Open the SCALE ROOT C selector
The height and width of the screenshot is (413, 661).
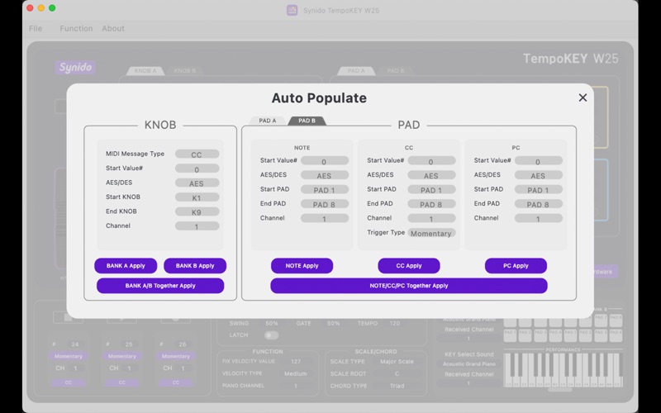[x=397, y=374]
